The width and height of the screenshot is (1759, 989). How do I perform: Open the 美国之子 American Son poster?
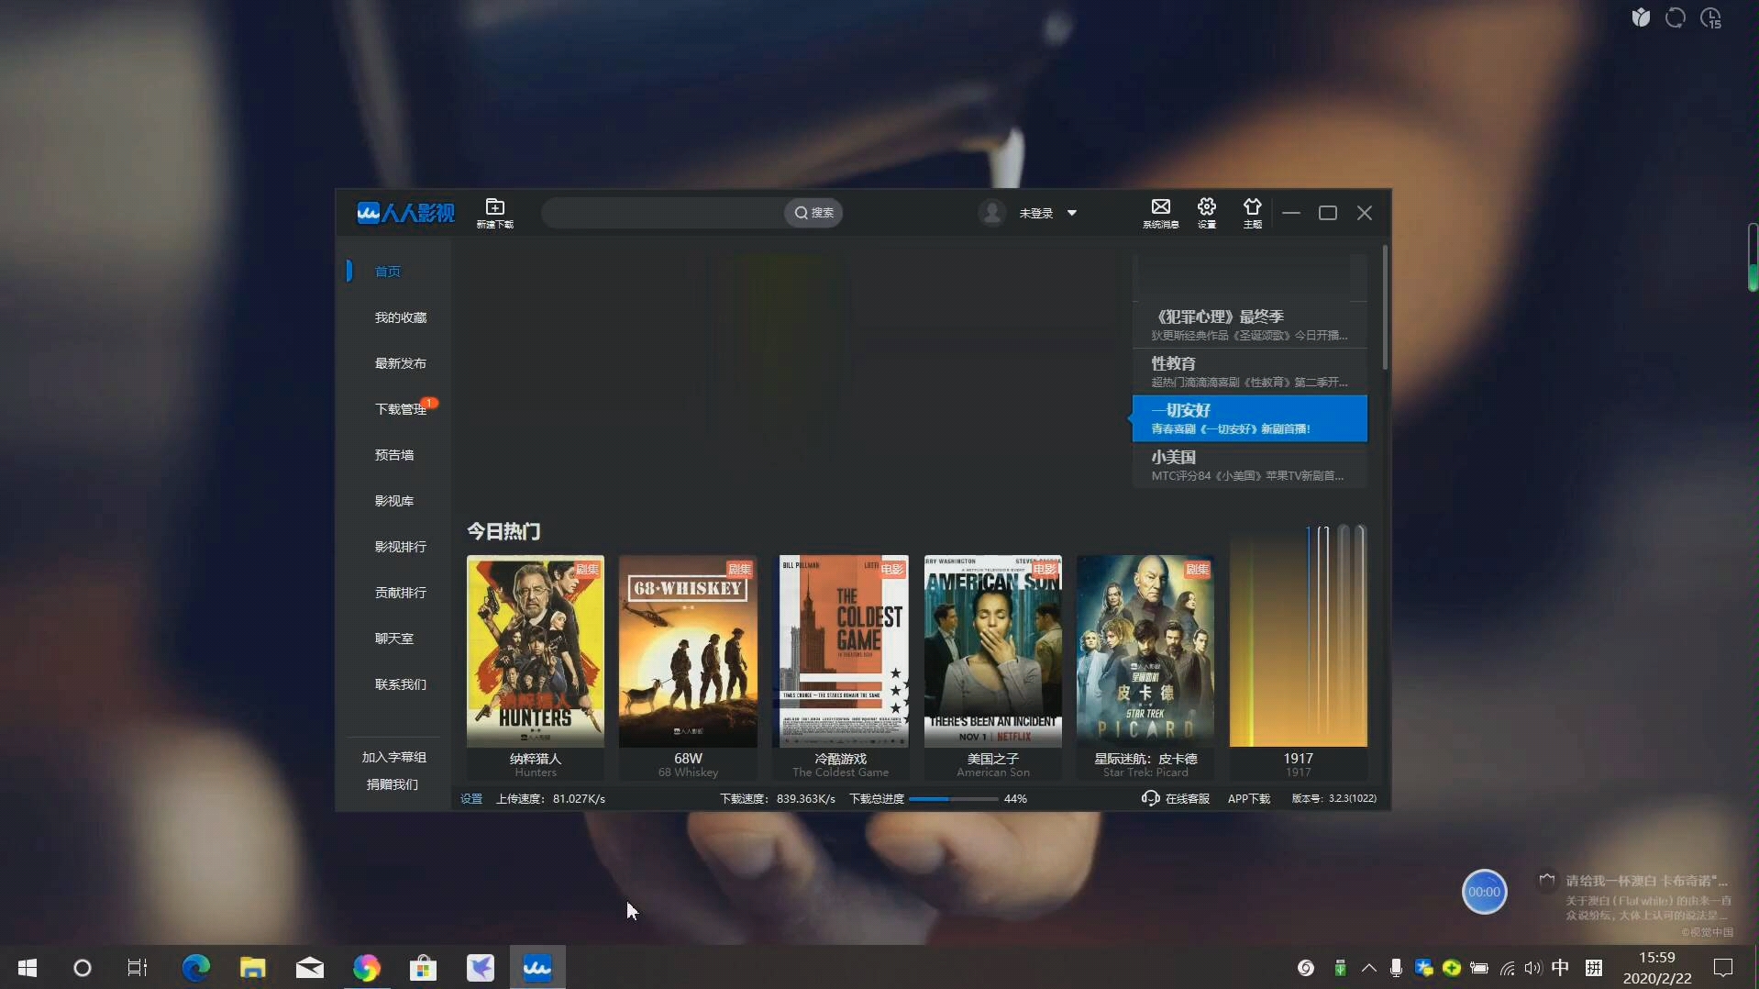click(x=993, y=650)
